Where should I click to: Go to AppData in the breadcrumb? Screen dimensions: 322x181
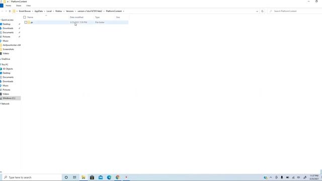tap(39, 11)
